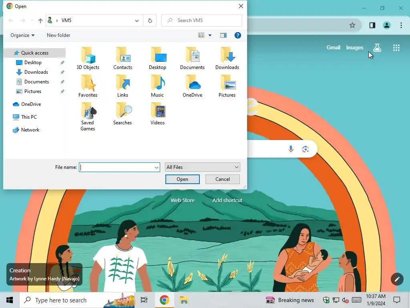This screenshot has height=308, width=410.
Task: Go up one folder level
Action: [x=40, y=21]
